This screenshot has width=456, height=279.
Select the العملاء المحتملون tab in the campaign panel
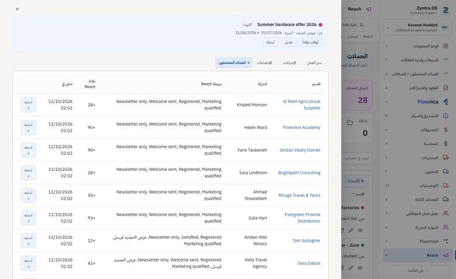click(234, 63)
